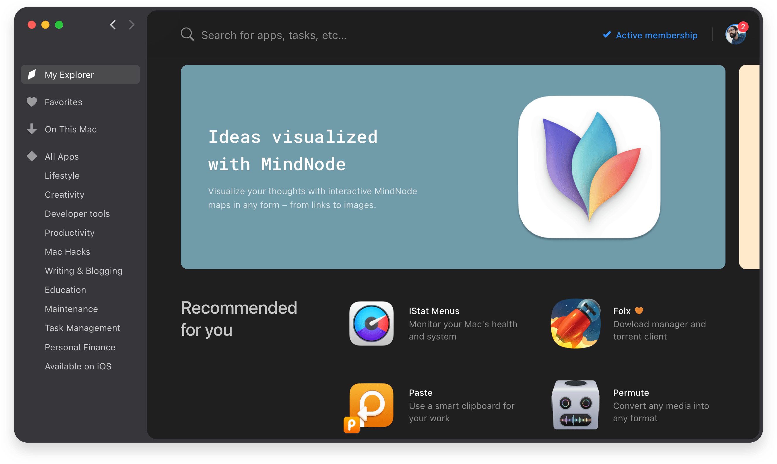Viewport: 777px width, 464px height.
Task: Select the Lifestyle category
Action: pyautogui.click(x=62, y=175)
